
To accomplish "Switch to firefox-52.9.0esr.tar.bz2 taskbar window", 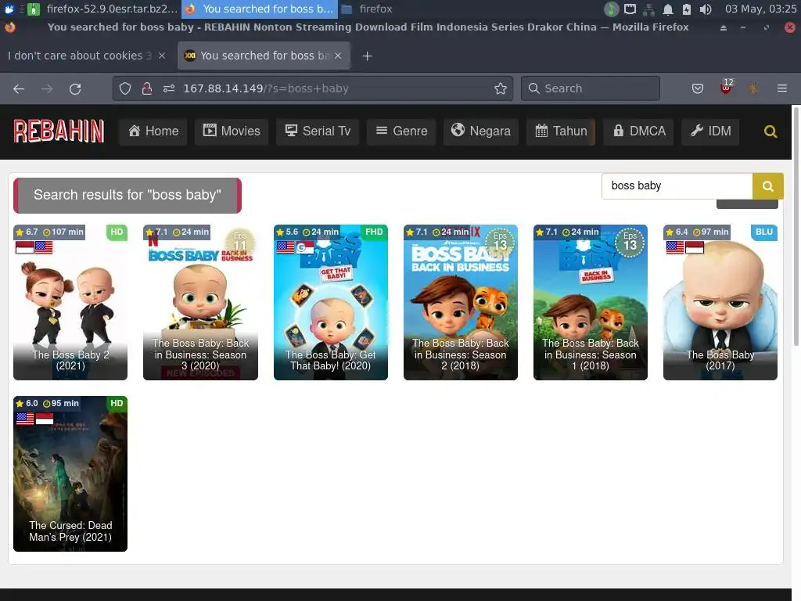I will tap(102, 9).
